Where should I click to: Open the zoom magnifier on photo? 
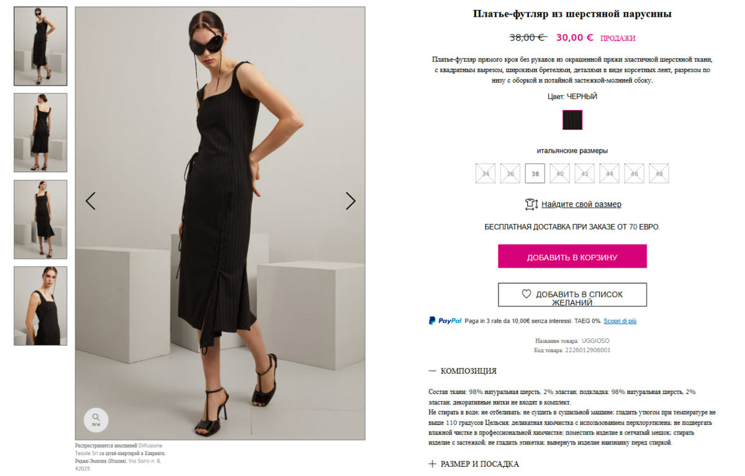[96, 420]
